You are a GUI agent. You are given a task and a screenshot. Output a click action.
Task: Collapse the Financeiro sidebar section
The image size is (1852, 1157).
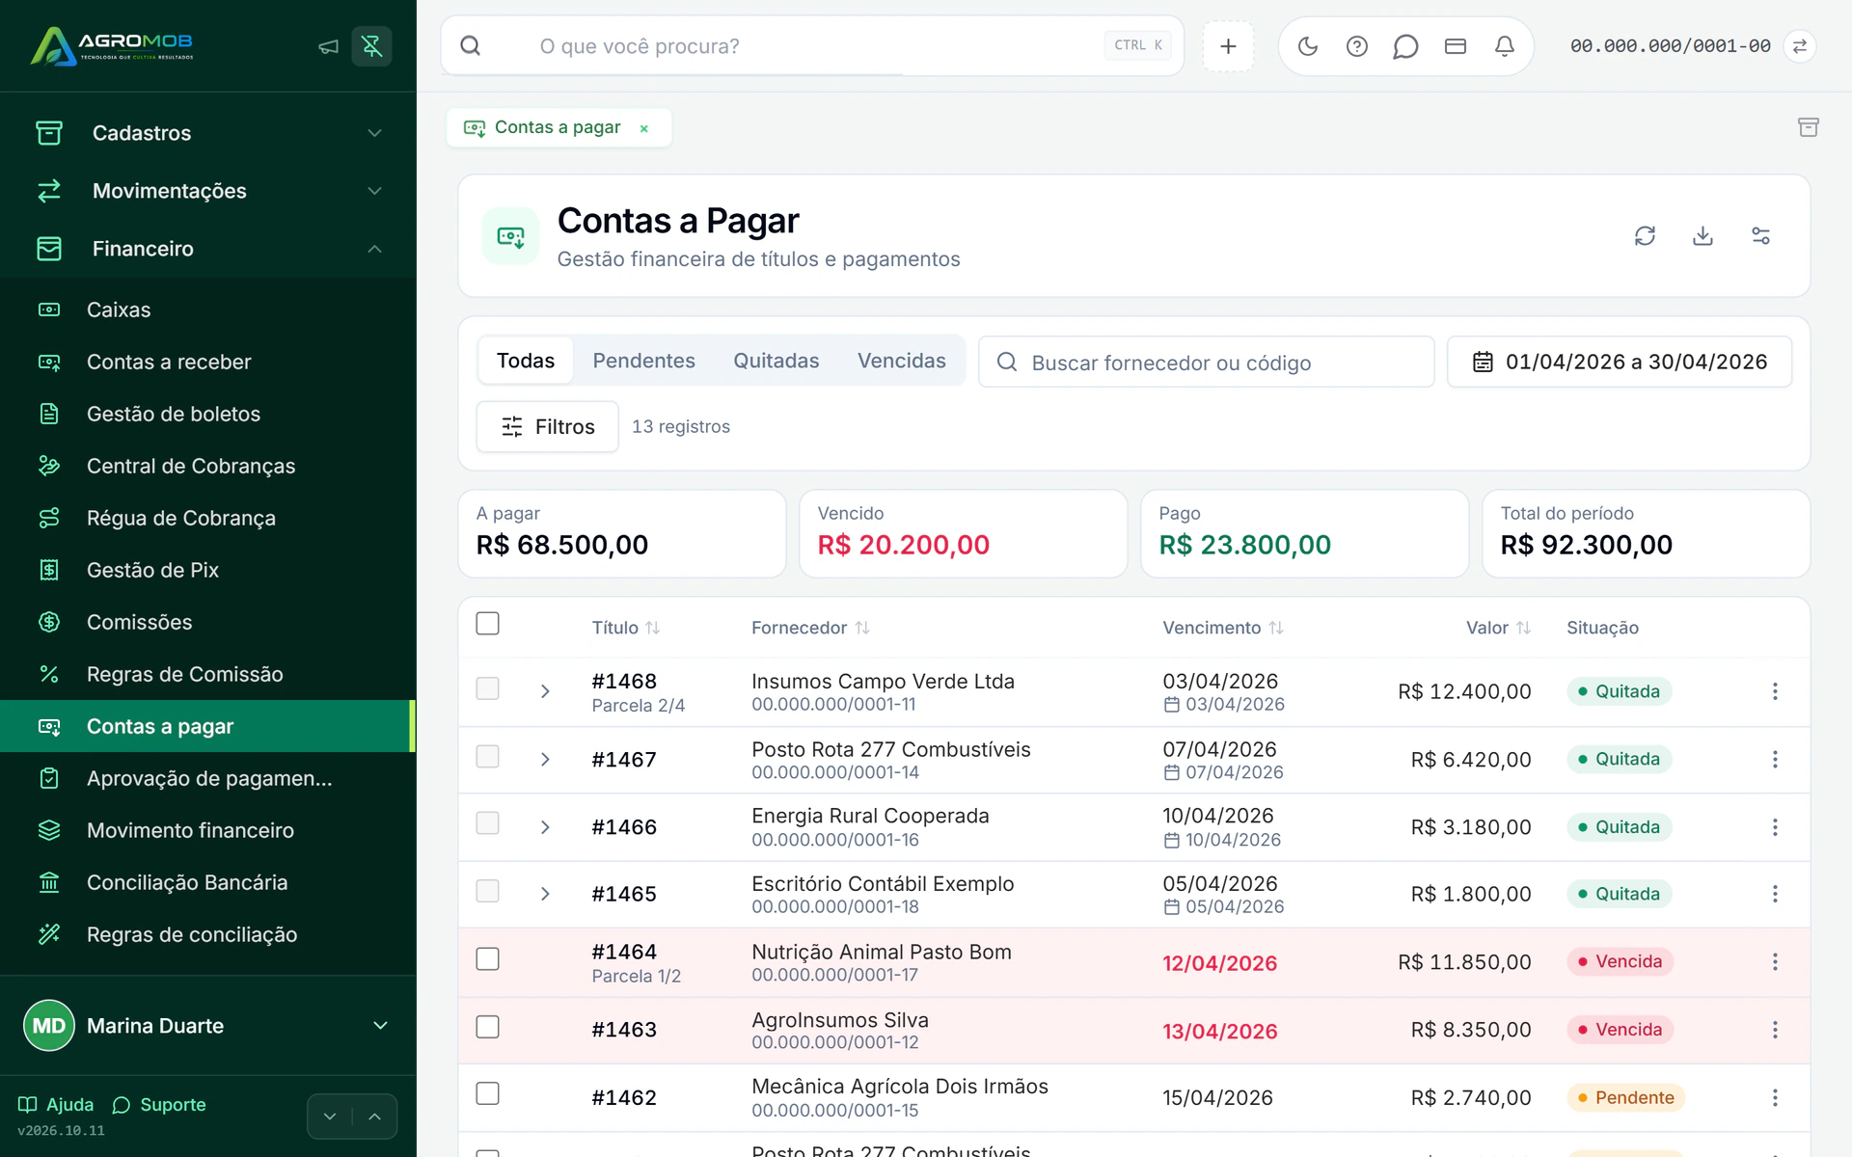click(208, 249)
